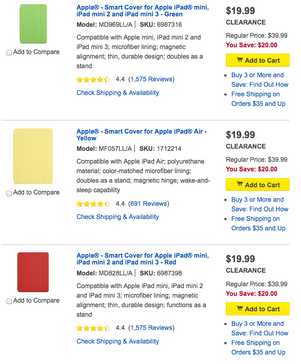
Task: Open the green Smart Cover product title
Action: click(x=143, y=11)
